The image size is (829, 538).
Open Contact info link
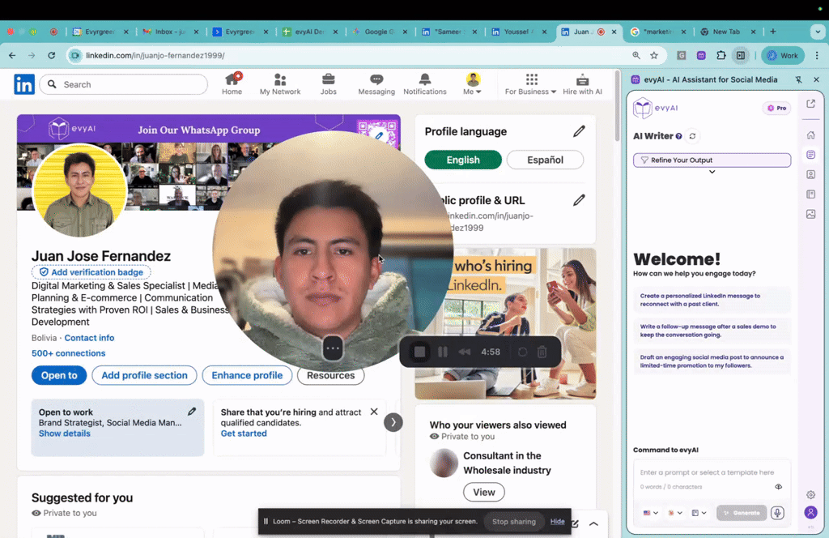click(89, 338)
